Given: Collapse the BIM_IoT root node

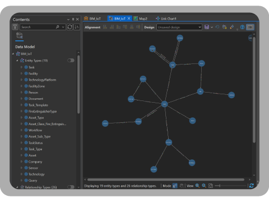Looking at the screenshot, I should 13,54.
